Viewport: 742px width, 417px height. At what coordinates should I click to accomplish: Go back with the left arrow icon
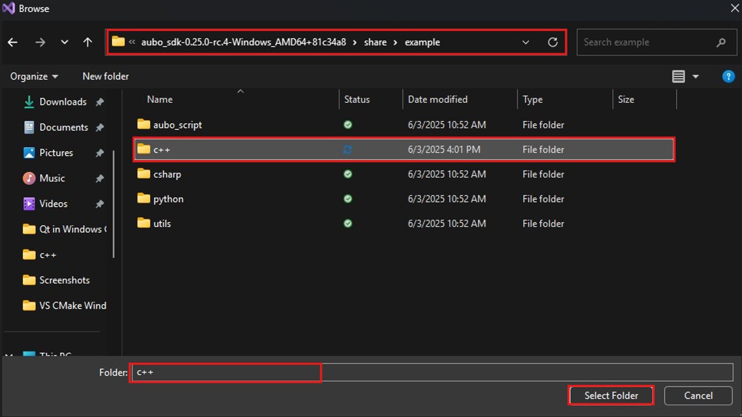(x=13, y=42)
